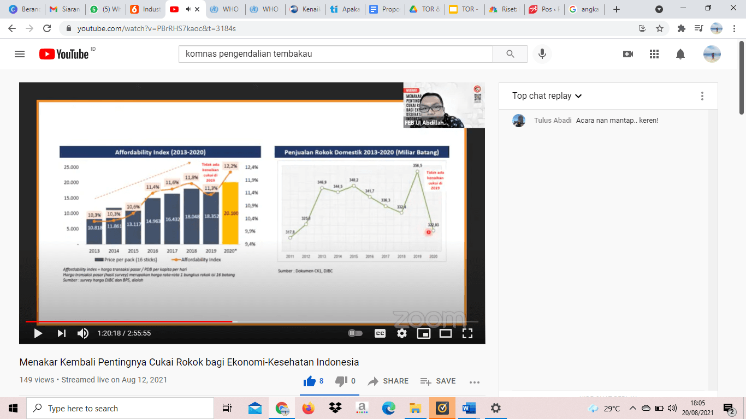Switch to the Industri browser tab
This screenshot has width=746, height=419.
click(x=145, y=9)
